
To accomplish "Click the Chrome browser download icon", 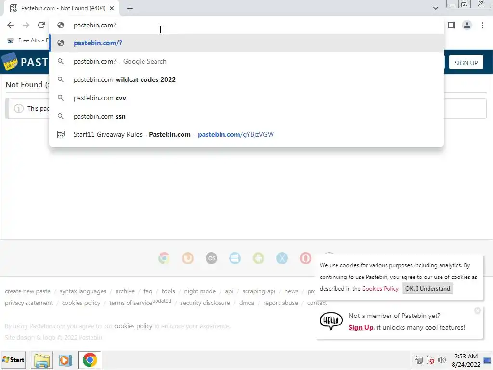I will coord(164,258).
